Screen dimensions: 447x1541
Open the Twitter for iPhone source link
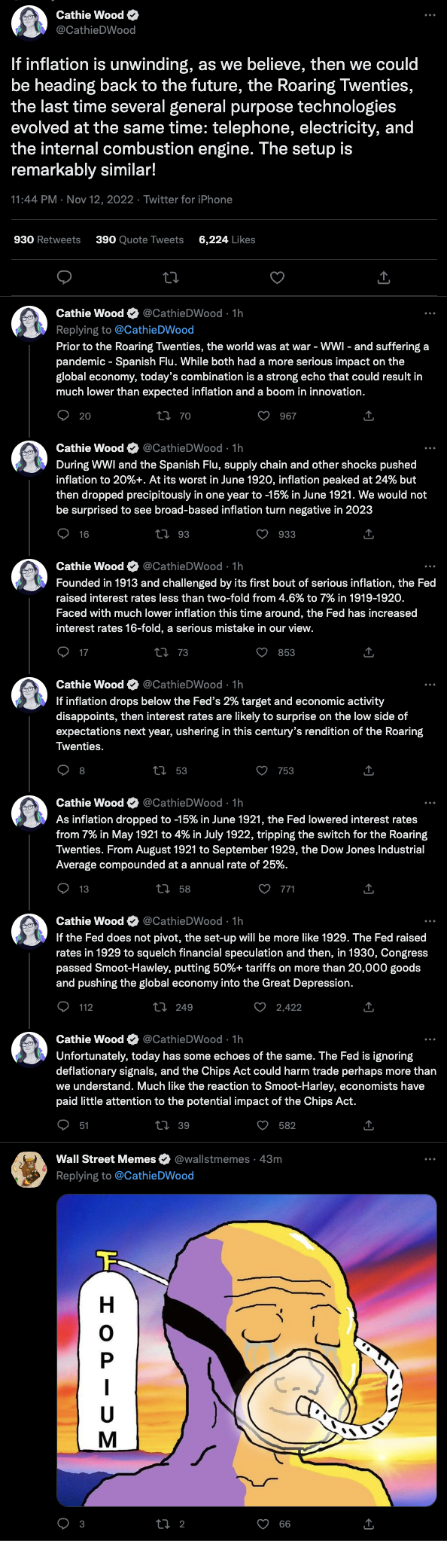pos(188,200)
